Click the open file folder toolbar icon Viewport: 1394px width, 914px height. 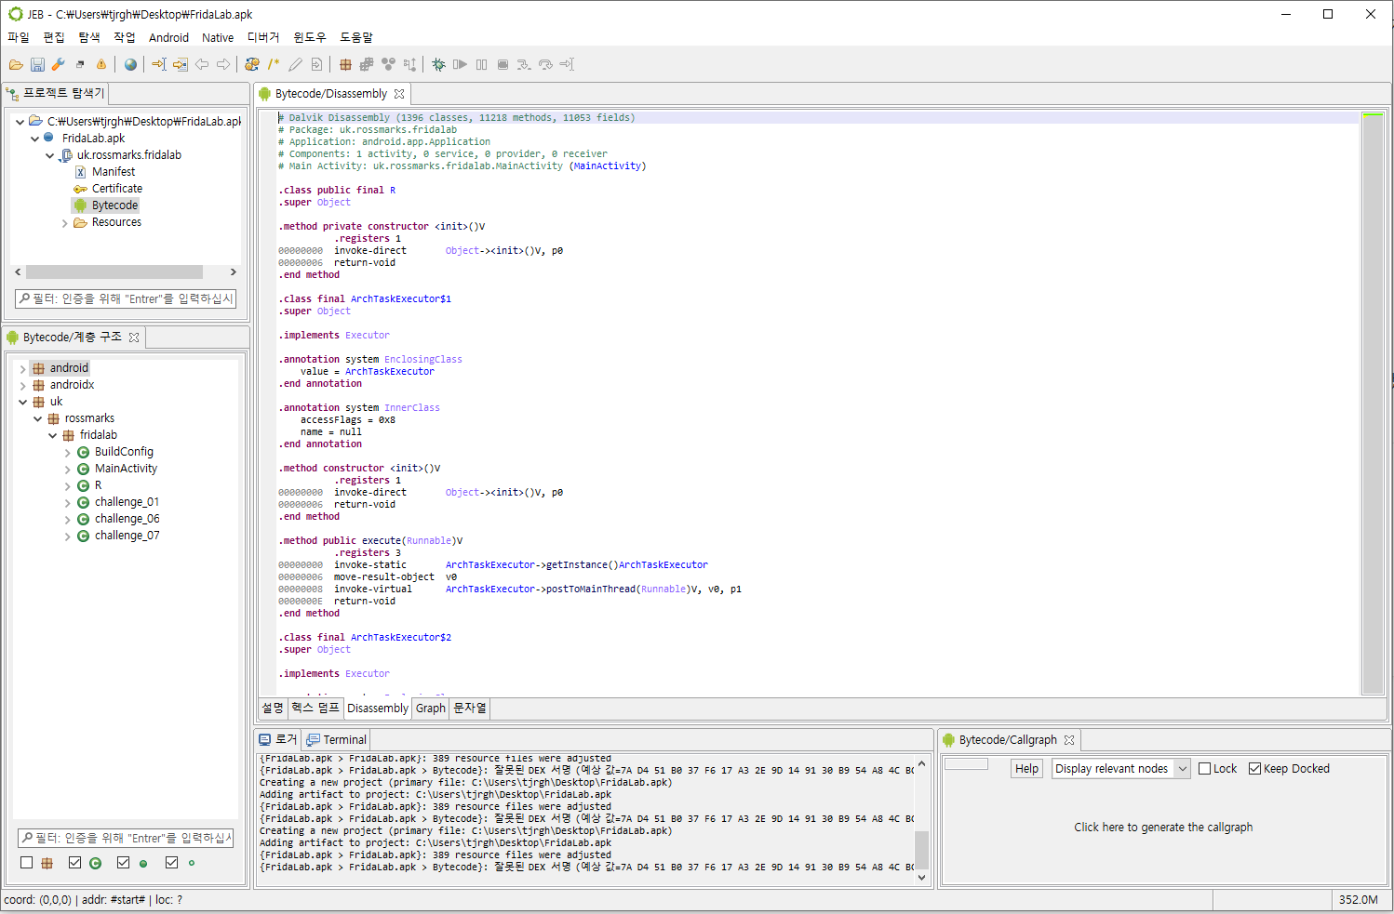pos(16,64)
